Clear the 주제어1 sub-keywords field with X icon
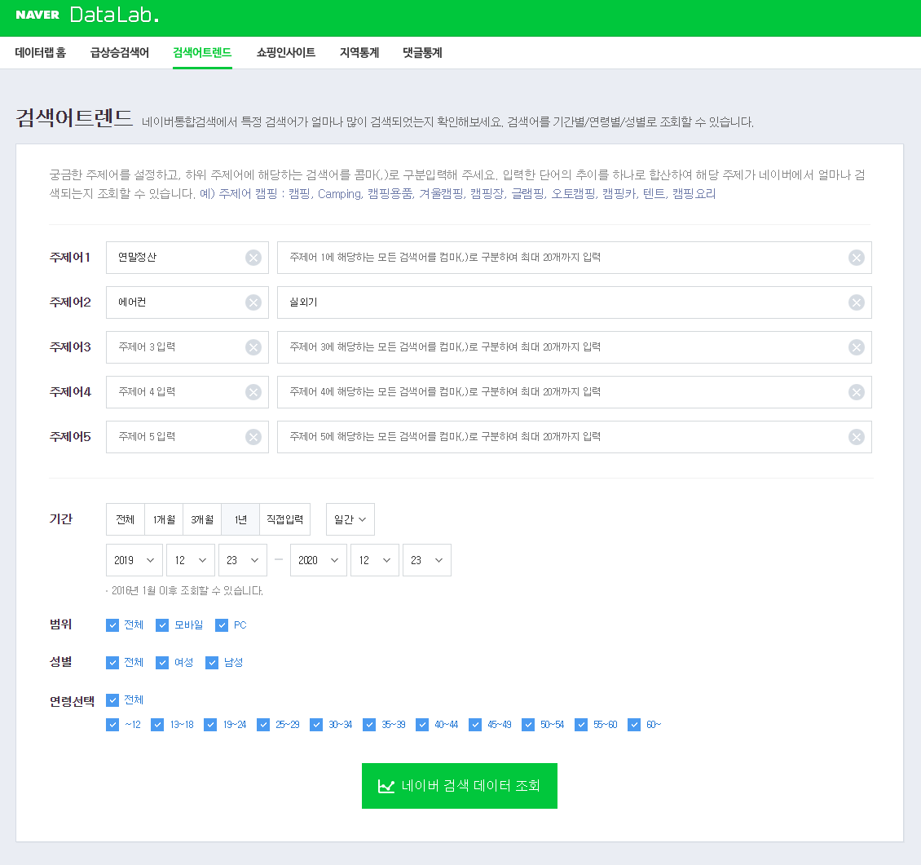The height and width of the screenshot is (865, 921). click(x=857, y=258)
